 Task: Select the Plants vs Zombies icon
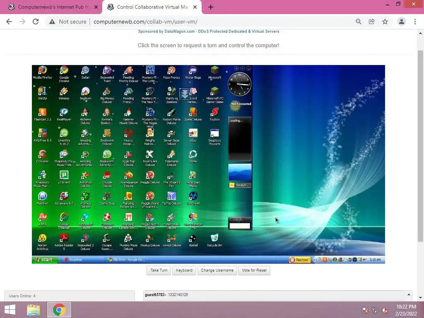171,95
